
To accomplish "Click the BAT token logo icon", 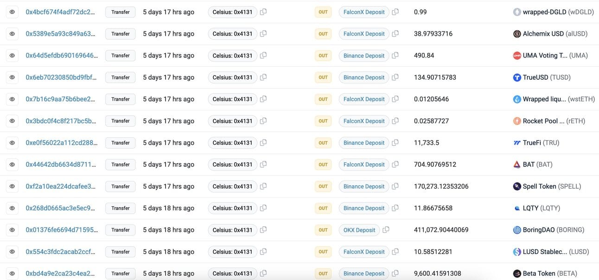I will tap(517, 165).
